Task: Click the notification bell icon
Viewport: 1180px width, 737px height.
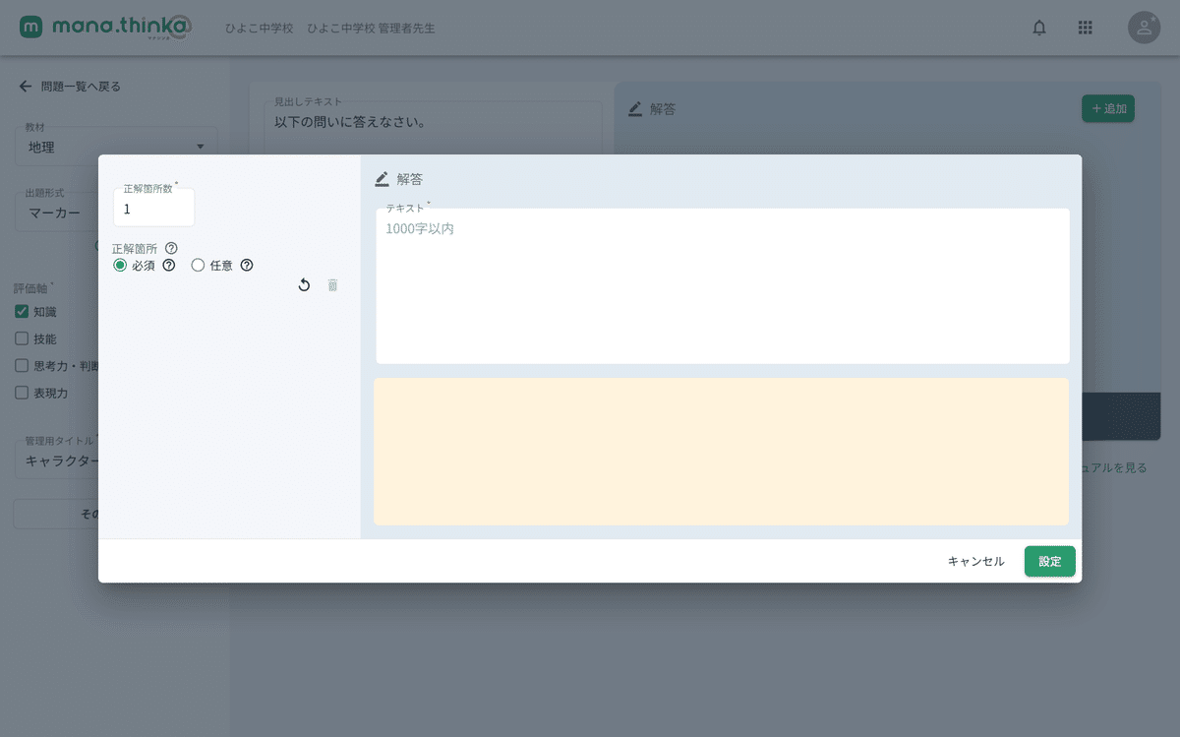Action: (1038, 28)
